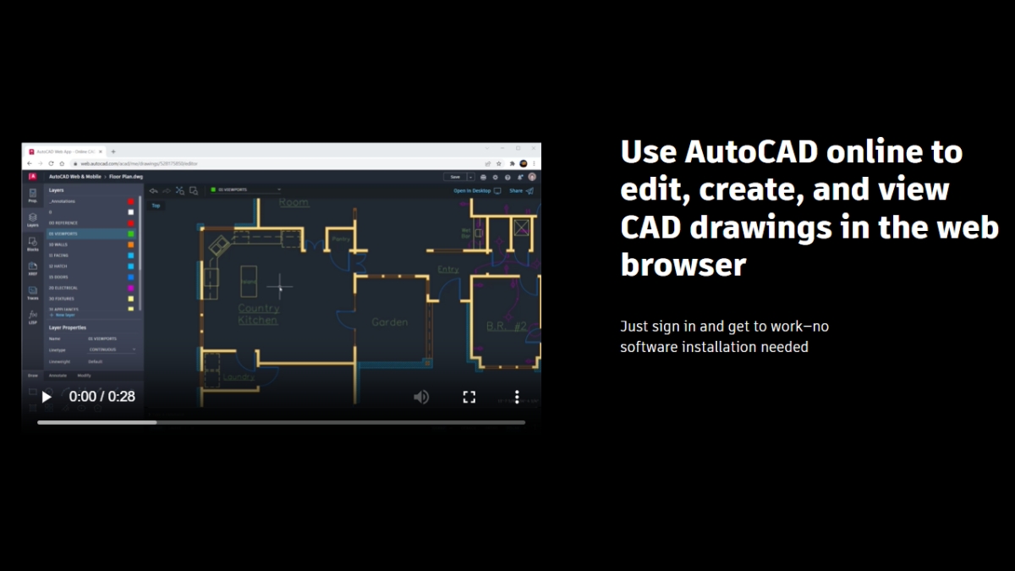Click the redo arrow in the toolbar

click(x=167, y=191)
